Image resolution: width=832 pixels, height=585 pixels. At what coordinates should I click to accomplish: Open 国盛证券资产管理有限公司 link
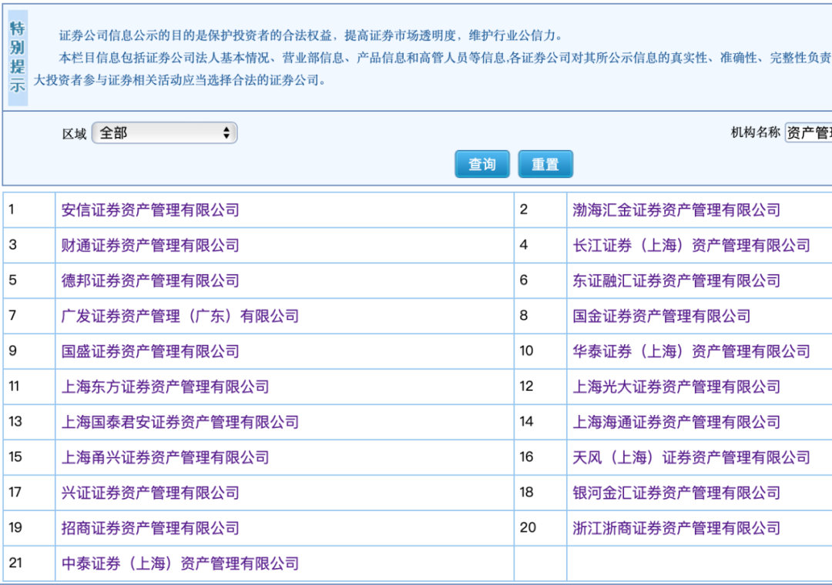click(x=150, y=351)
